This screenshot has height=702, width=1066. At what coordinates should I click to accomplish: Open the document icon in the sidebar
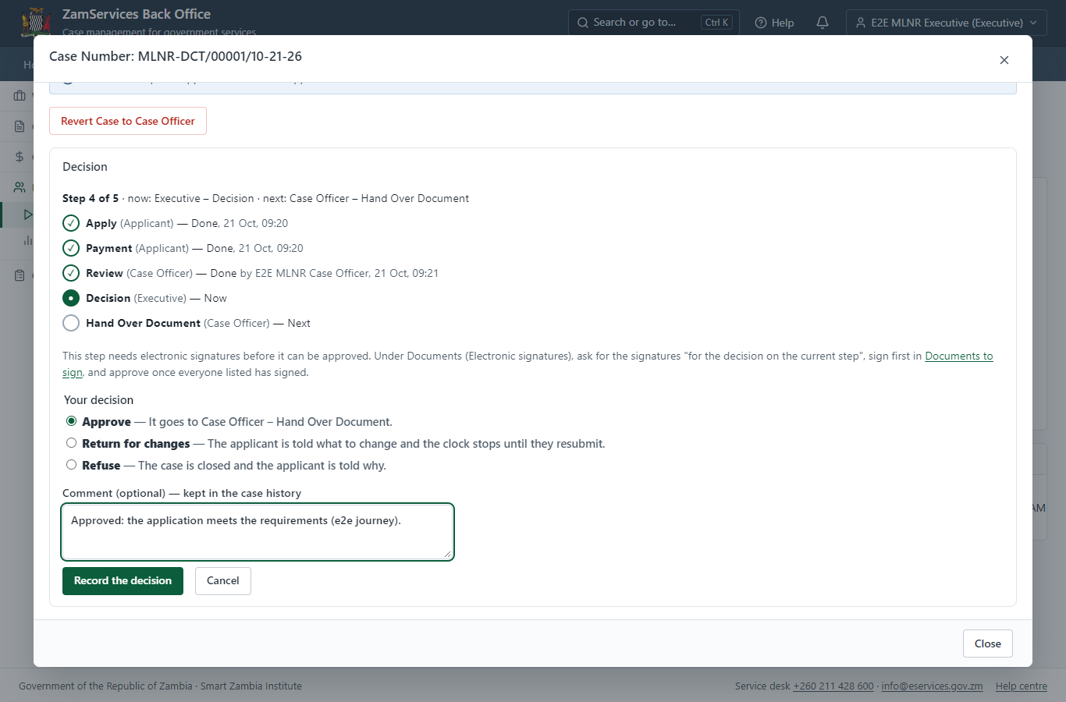click(x=20, y=126)
